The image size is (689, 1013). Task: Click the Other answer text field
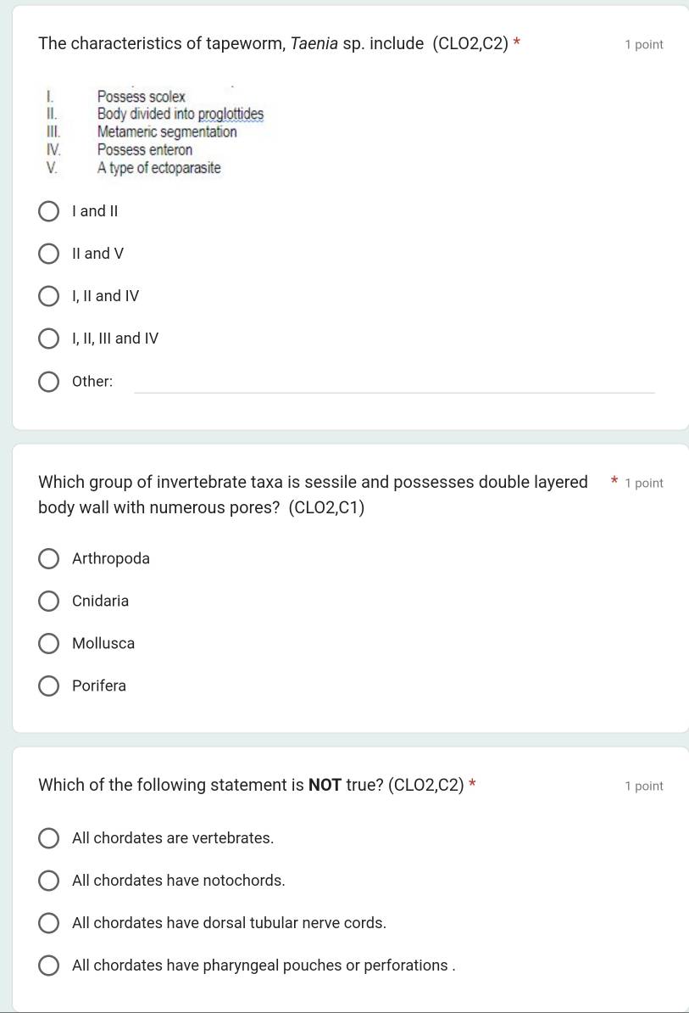pos(395,382)
